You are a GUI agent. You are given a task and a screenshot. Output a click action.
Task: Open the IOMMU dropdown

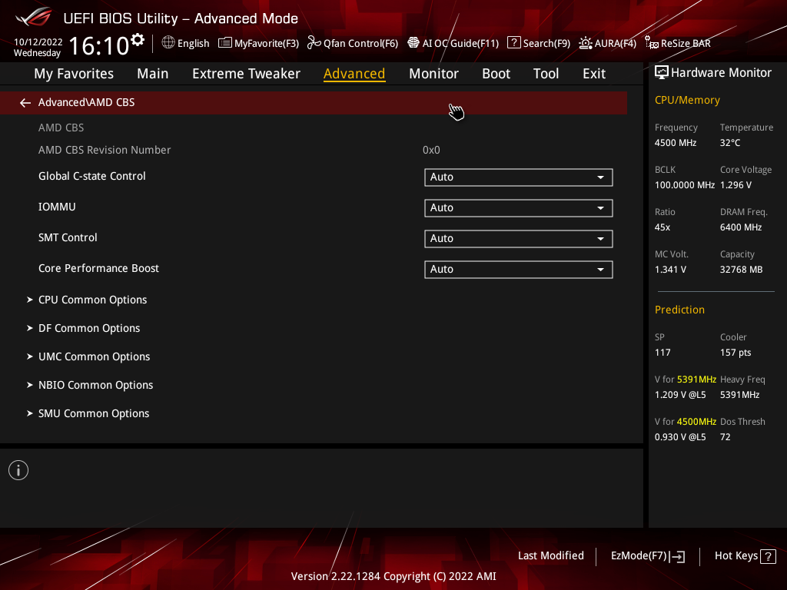pos(519,207)
